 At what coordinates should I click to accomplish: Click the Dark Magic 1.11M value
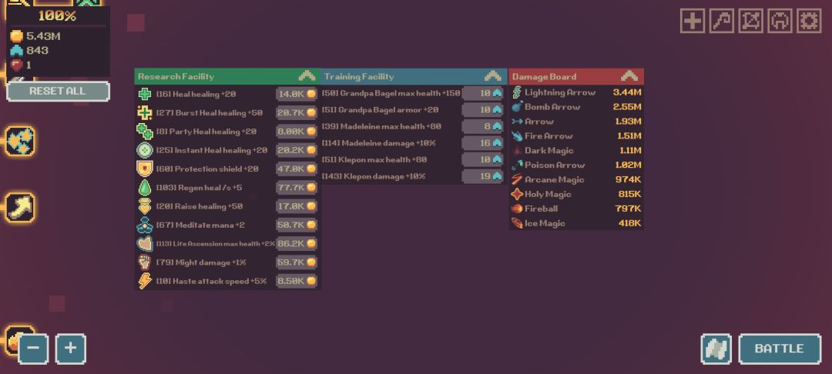point(629,151)
